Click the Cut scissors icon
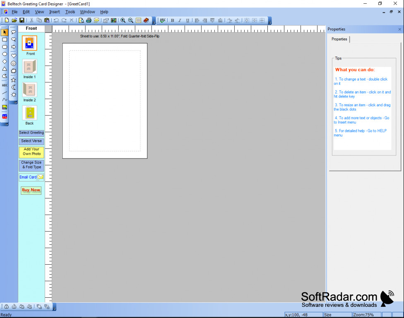Screen dimensions: 404x318 tap(31, 20)
